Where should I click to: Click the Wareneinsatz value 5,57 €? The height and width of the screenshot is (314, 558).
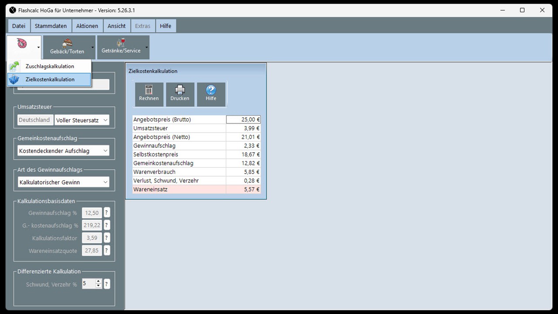243,189
